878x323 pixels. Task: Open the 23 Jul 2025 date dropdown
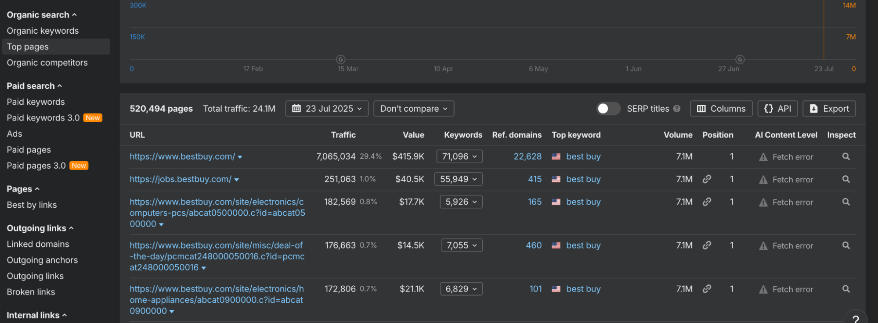tap(327, 109)
